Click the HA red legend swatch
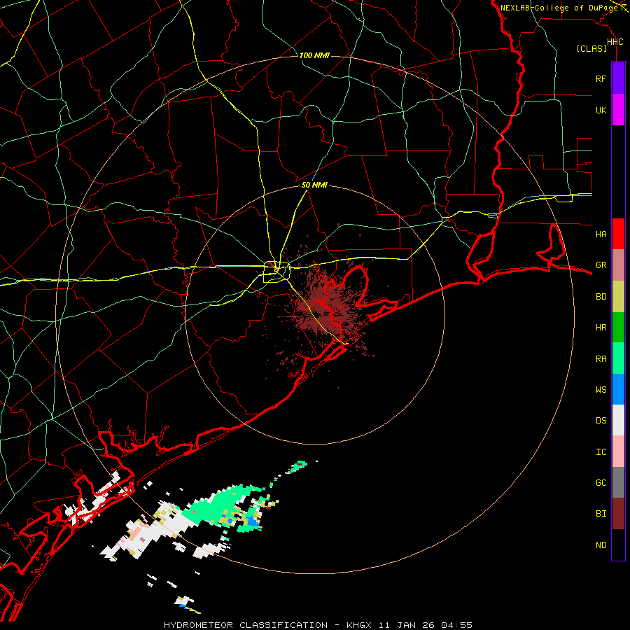 pyautogui.click(x=618, y=234)
